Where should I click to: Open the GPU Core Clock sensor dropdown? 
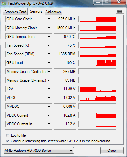pyautogui.click(x=49, y=19)
